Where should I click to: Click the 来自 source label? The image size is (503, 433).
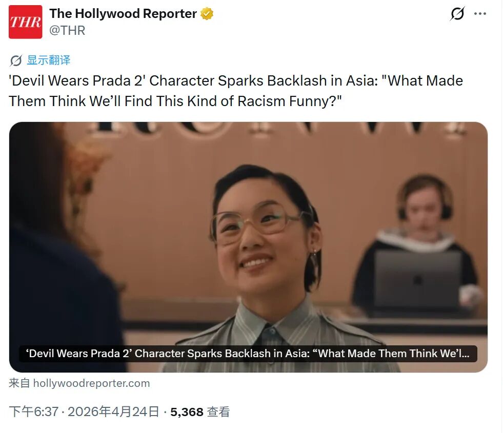tap(19, 383)
